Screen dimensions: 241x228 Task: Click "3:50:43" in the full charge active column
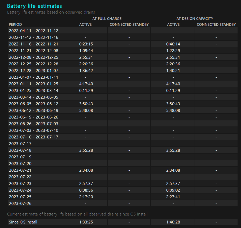point(86,104)
